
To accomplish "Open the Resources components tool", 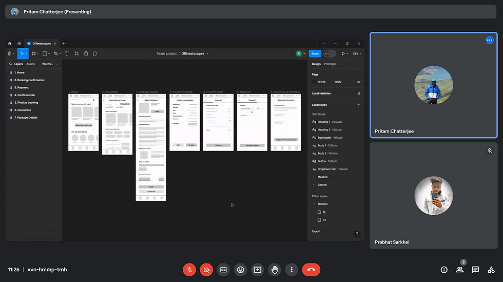I will click(x=76, y=53).
